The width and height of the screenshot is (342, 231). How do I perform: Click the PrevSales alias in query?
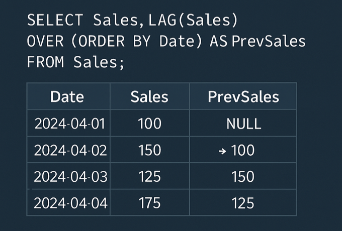269,41
